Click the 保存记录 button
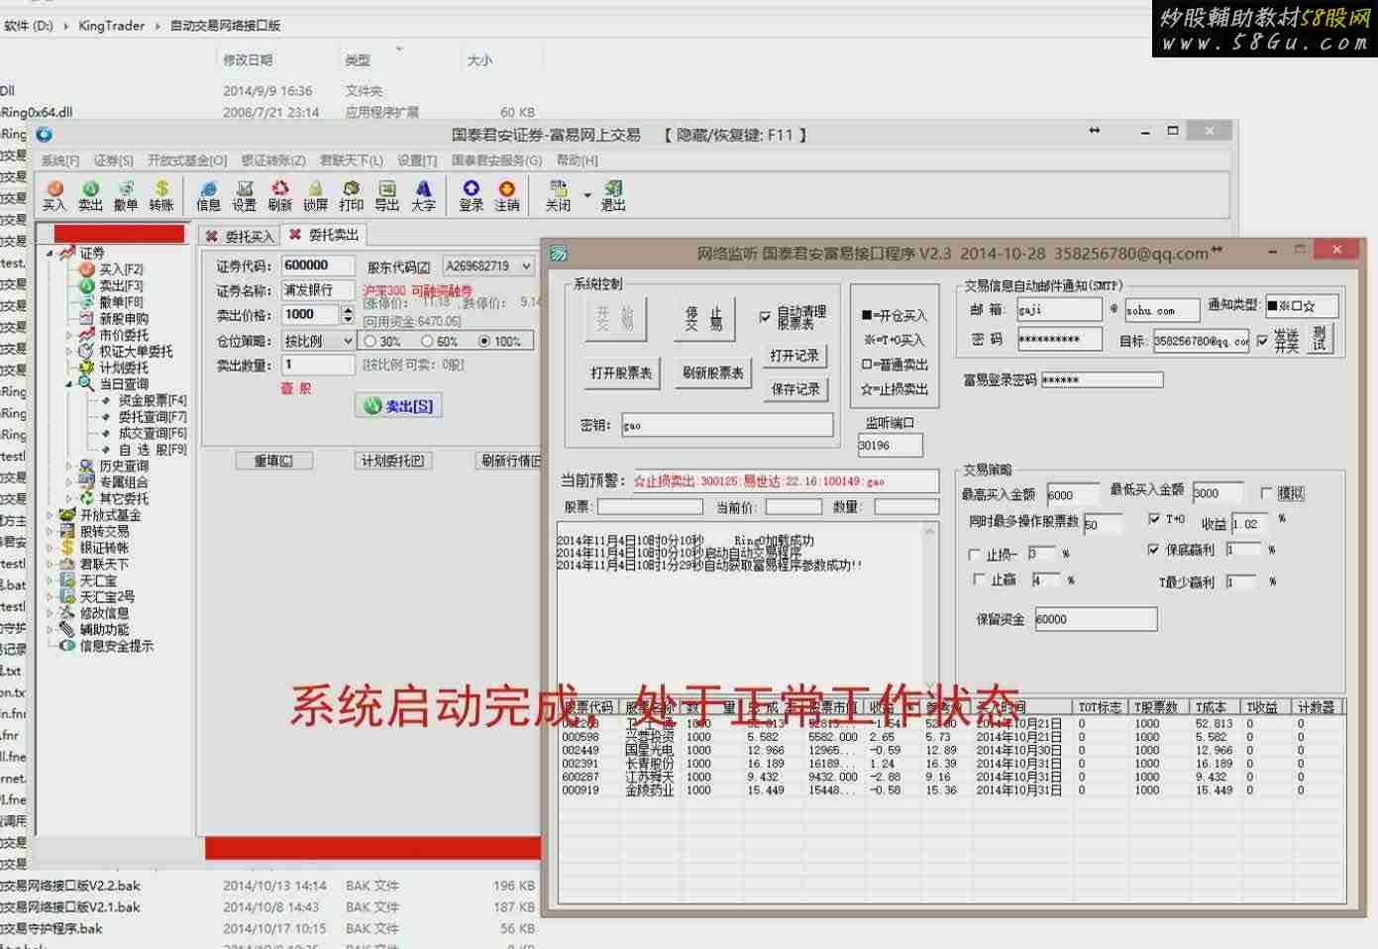1378x949 pixels. (x=795, y=389)
